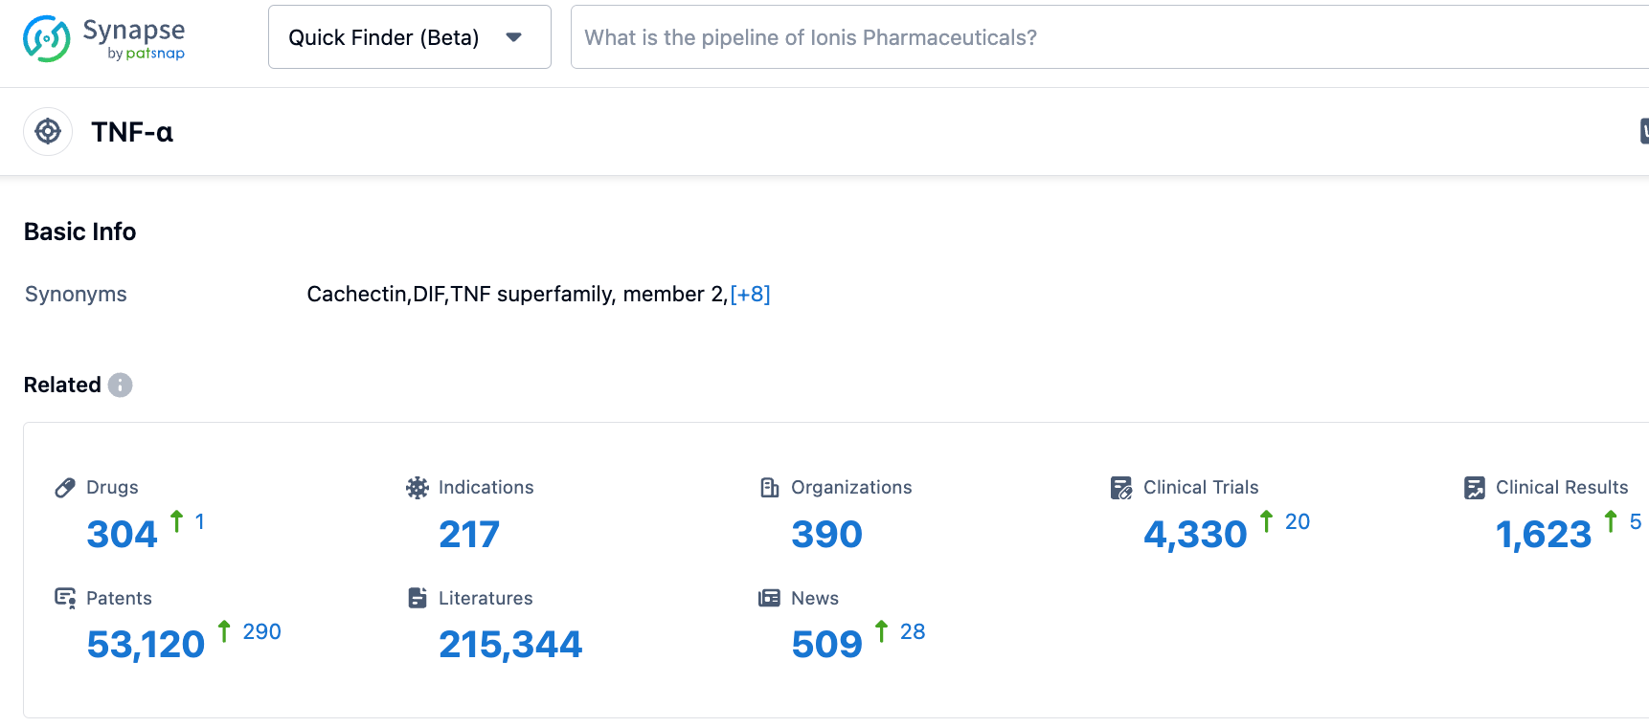This screenshot has height=727, width=1649.
Task: Open the 390 Organizations count
Action: coord(826,534)
